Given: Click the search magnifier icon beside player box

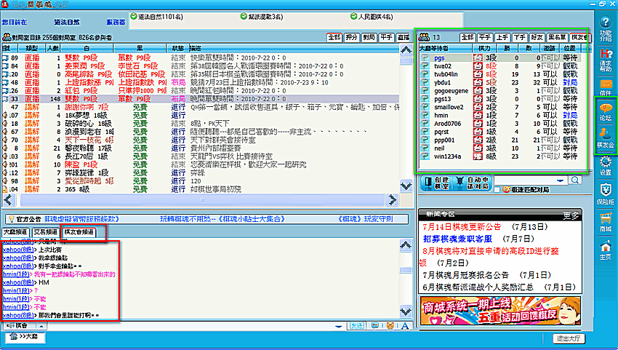Looking at the screenshot, I should 577,180.
